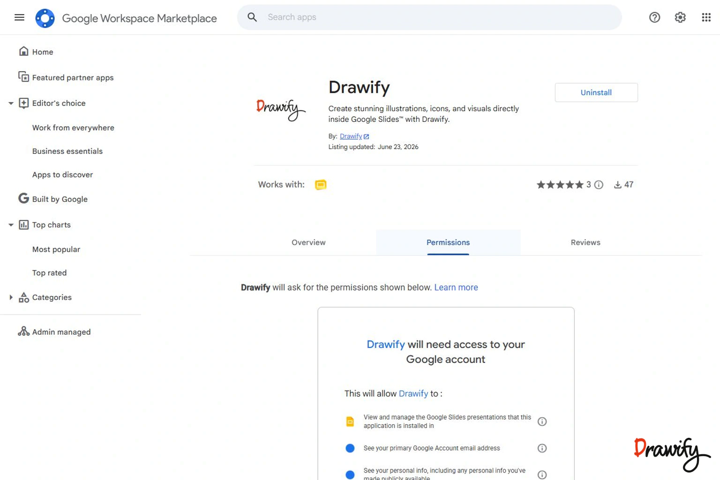The image size is (720, 480).
Task: Click the Google G icon
Action: 23,198
